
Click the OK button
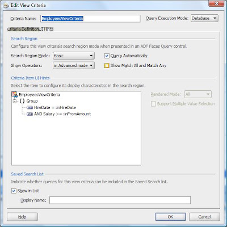(170, 217)
